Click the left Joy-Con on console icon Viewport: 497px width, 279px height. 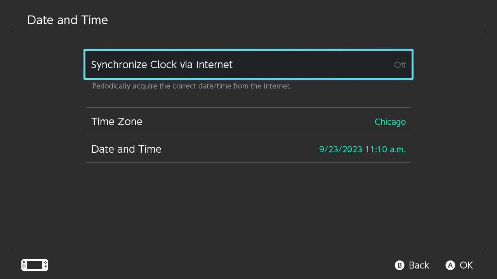pyautogui.click(x=24, y=265)
